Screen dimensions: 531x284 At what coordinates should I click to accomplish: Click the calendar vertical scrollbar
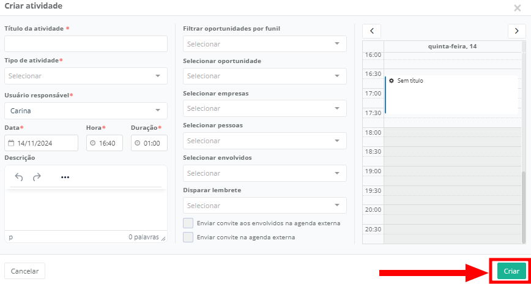click(x=523, y=207)
